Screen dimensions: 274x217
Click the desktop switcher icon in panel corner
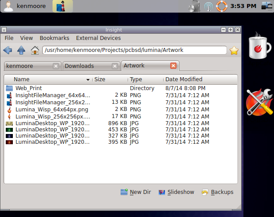266,6
